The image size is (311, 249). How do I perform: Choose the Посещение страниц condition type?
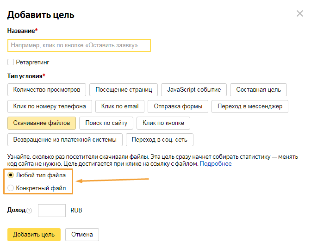tap(124, 90)
